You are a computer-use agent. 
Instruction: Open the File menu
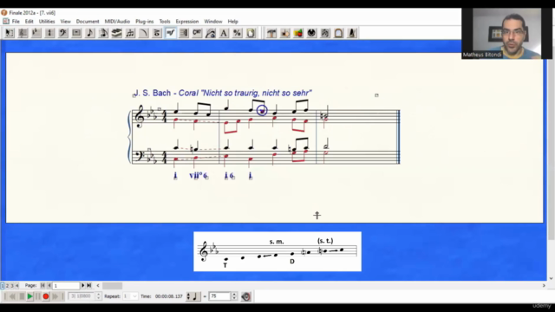[16, 21]
